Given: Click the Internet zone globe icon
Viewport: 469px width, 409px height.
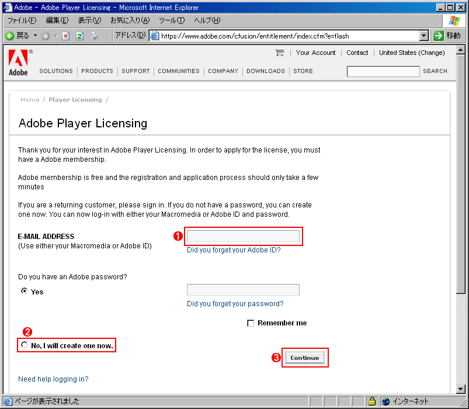Looking at the screenshot, I should click(x=386, y=401).
